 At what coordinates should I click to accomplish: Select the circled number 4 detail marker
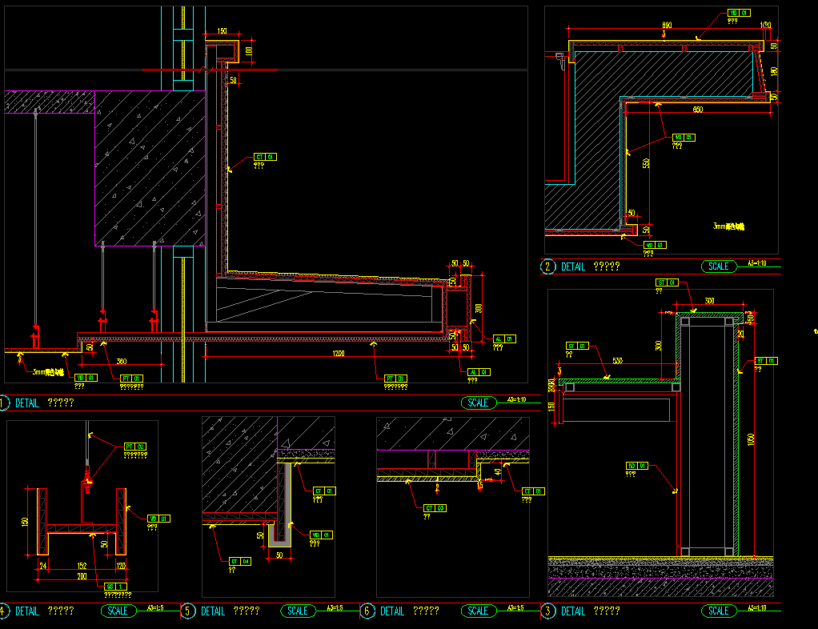tap(3, 611)
